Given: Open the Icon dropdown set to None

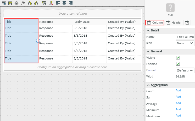Looking at the screenshot, I should 185,43.
